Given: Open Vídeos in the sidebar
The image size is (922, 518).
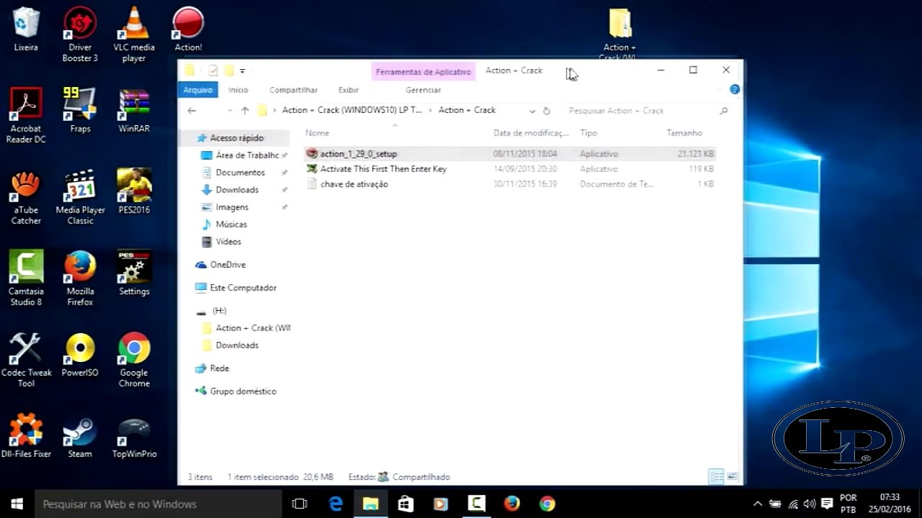Looking at the screenshot, I should 228,242.
